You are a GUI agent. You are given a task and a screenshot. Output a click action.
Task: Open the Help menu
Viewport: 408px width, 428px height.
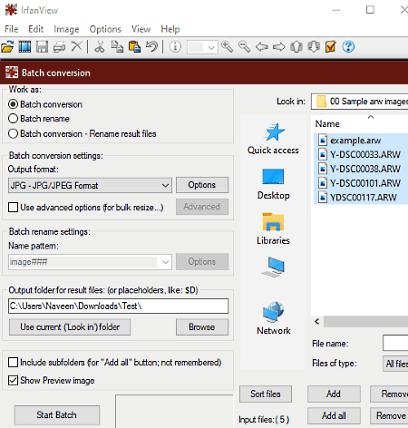click(x=170, y=29)
